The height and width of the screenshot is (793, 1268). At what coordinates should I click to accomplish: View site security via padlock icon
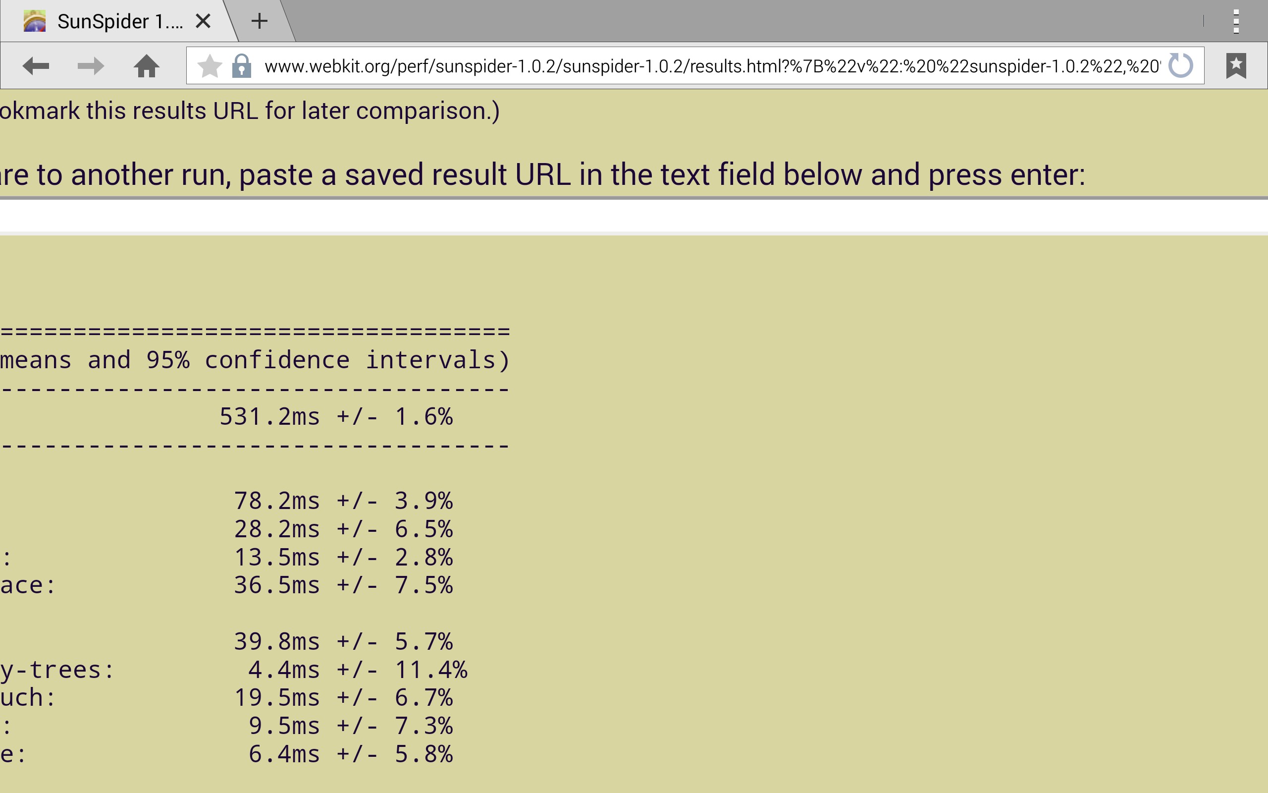tap(242, 66)
